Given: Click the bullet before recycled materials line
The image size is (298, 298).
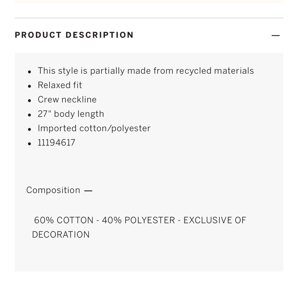Looking at the screenshot, I should 29,72.
